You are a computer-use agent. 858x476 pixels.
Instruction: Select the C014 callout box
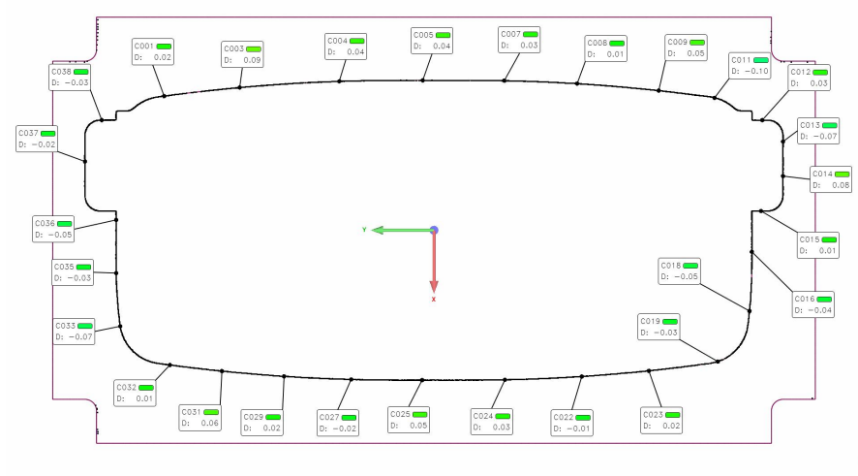[x=830, y=178]
